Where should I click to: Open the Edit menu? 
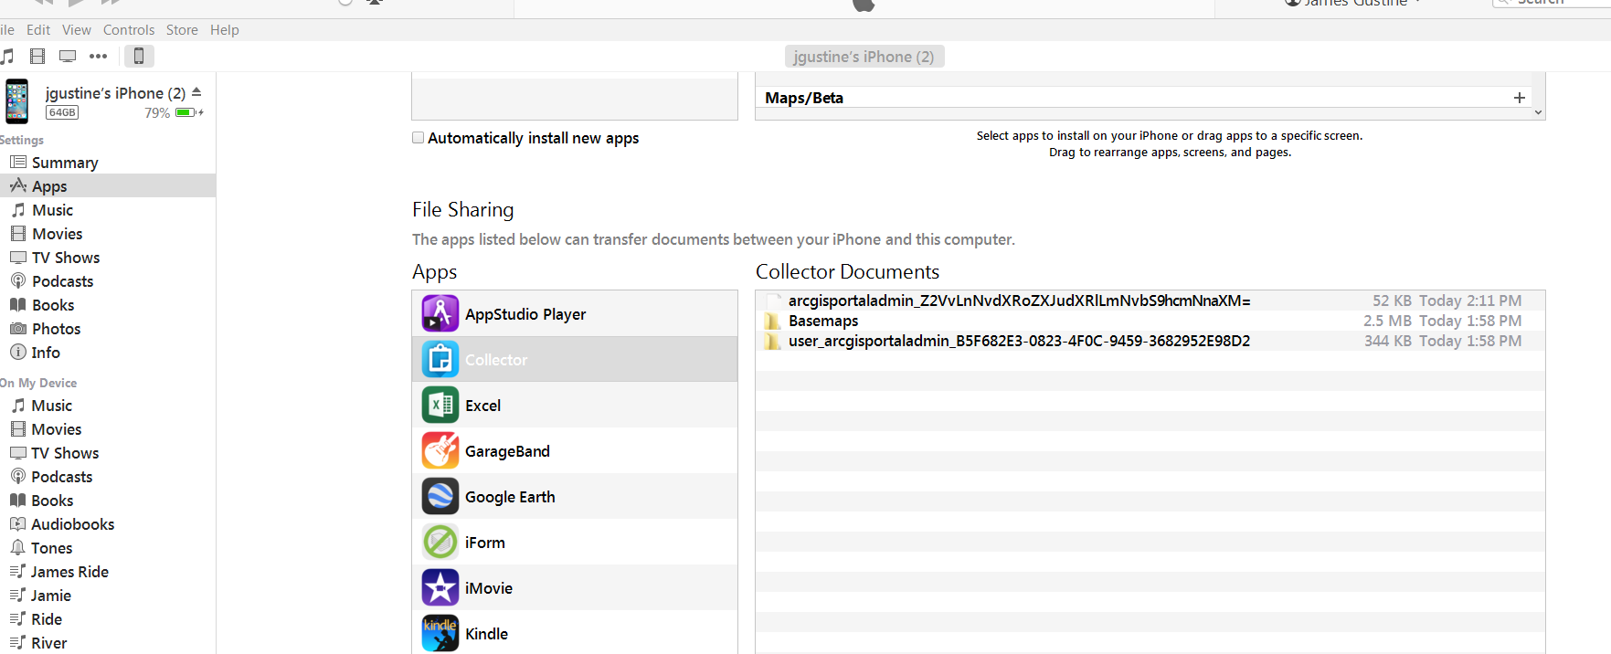pyautogui.click(x=38, y=30)
